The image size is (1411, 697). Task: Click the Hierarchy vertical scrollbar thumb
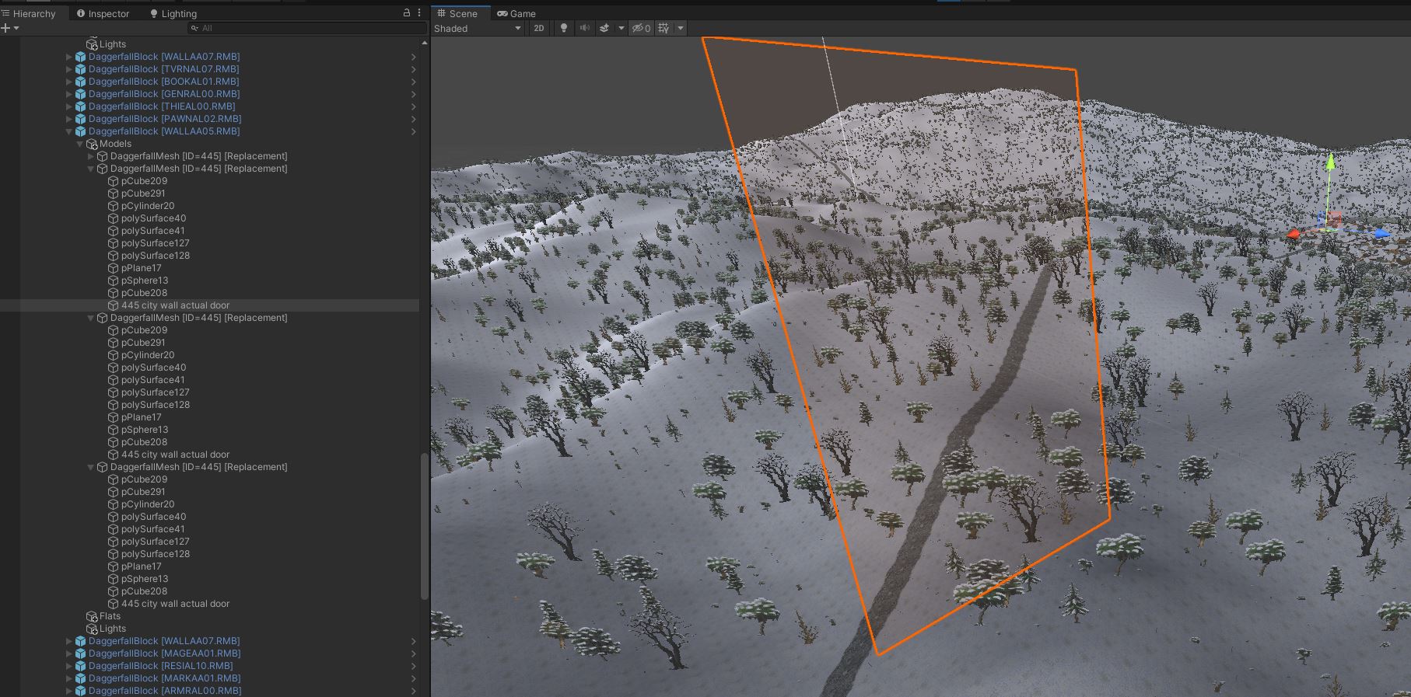(x=424, y=526)
